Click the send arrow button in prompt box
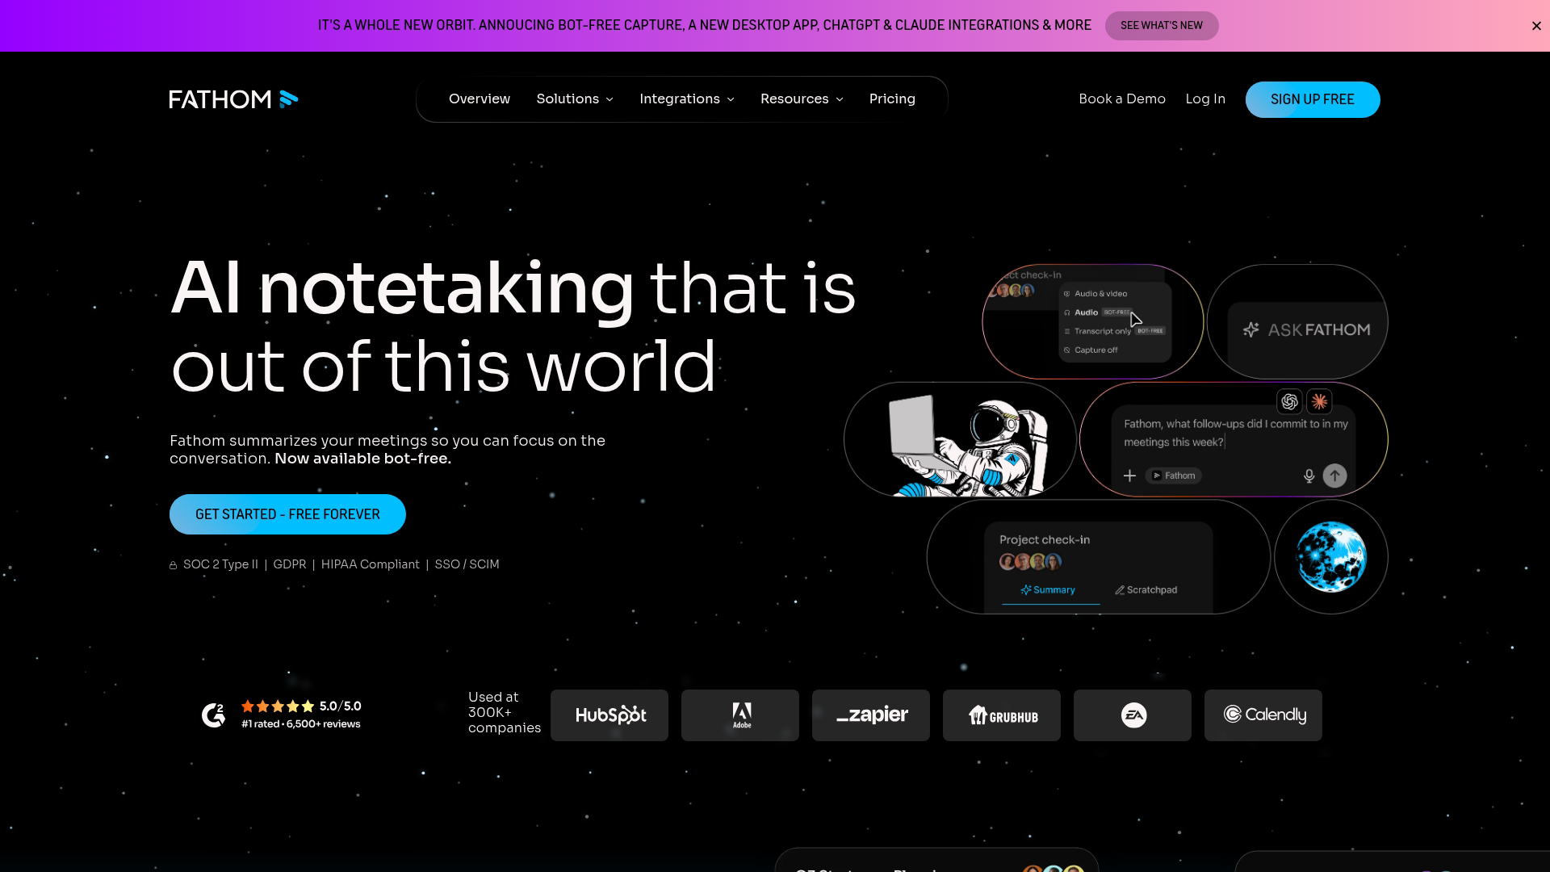 [1334, 476]
